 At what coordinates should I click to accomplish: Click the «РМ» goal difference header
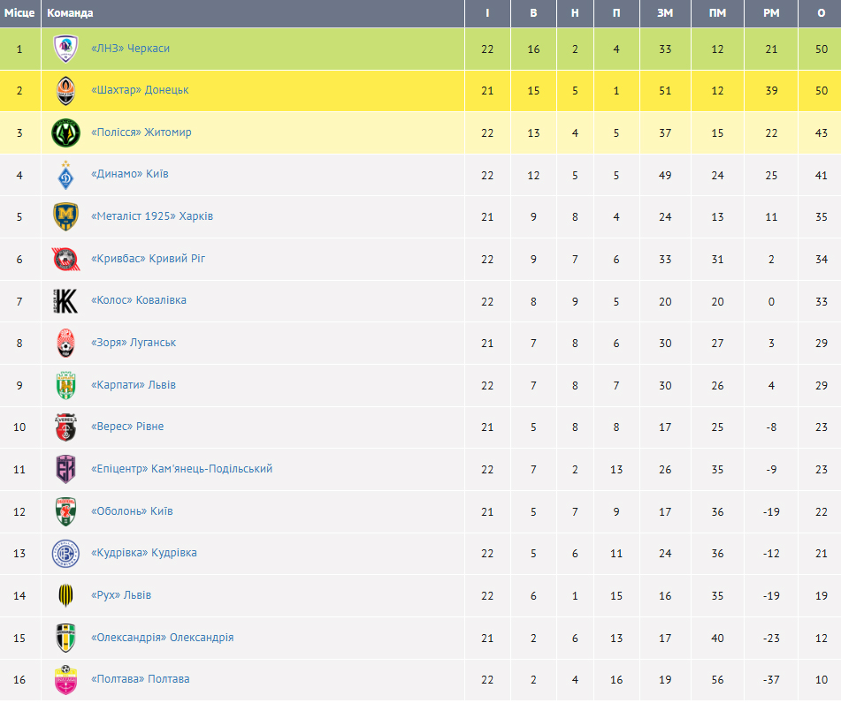pos(771,13)
